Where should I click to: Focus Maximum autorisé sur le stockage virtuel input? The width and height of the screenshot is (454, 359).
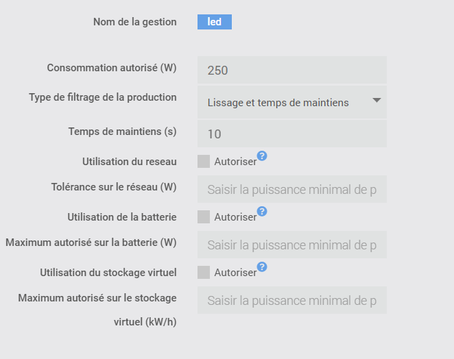pyautogui.click(x=291, y=301)
